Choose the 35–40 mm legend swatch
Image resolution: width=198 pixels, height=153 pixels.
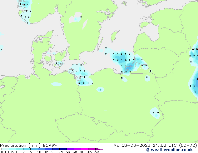point(77,149)
